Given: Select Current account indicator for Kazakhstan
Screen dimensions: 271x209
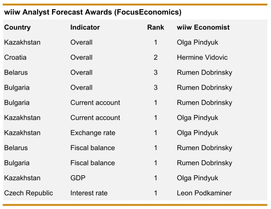Looking at the screenshot, I should pos(95,118).
